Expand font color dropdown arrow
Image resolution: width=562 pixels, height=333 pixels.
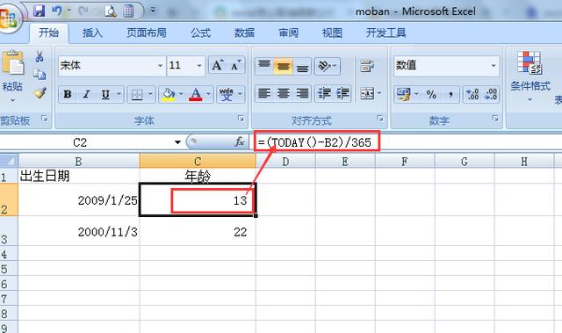(208, 94)
